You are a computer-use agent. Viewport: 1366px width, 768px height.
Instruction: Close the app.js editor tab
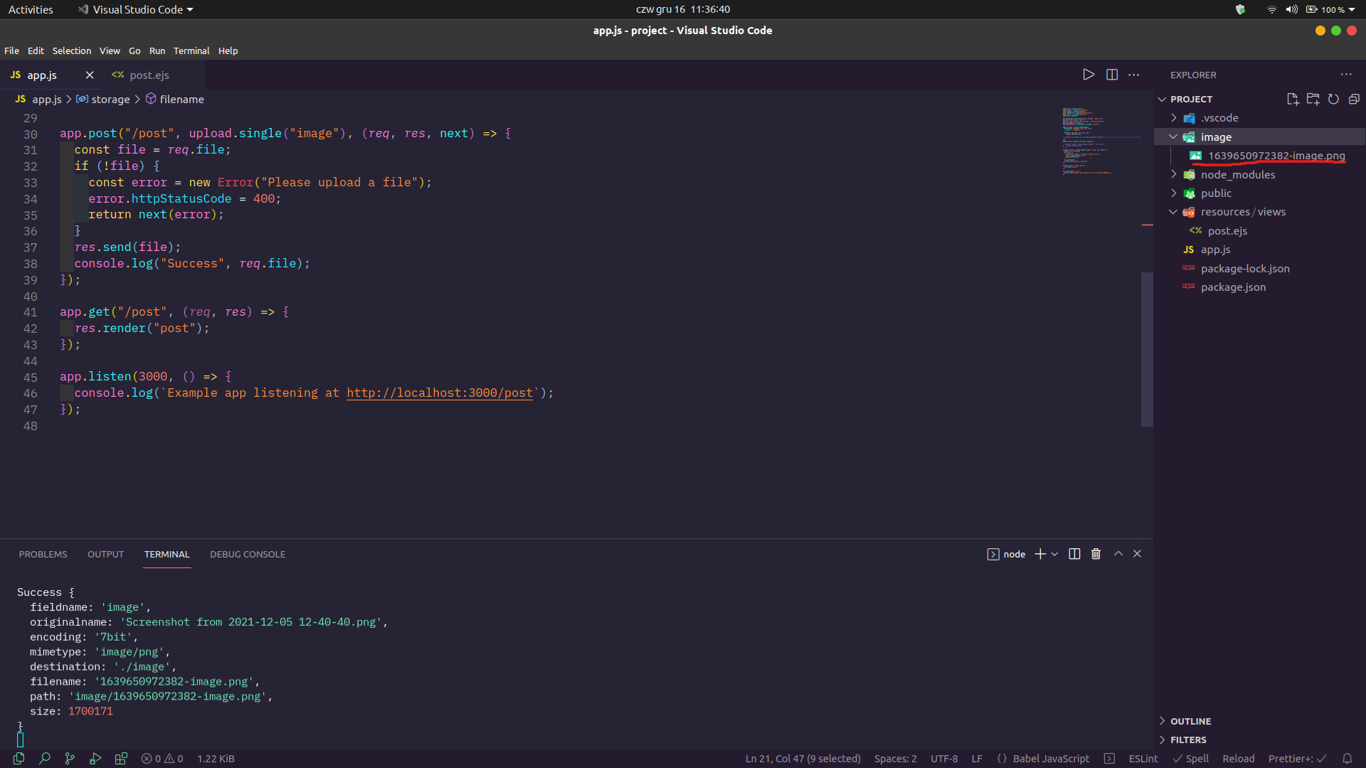pos(90,75)
